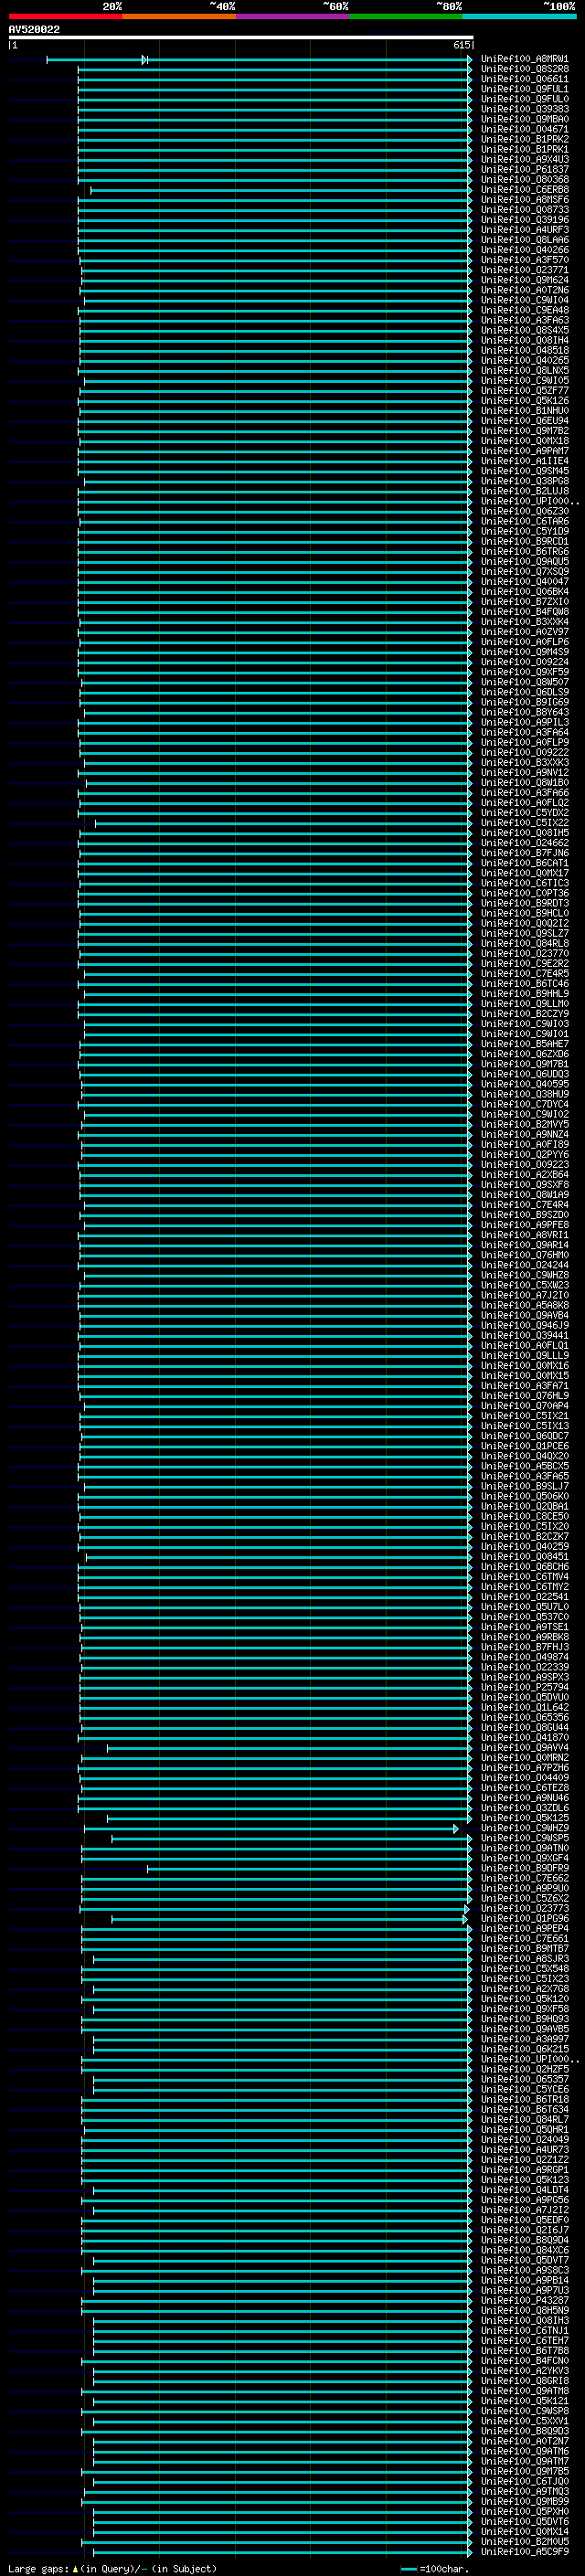Image resolution: width=585 pixels, height=2576 pixels.
Task: Select hit UniRef100_A5A8K8
Action: click(524, 1306)
